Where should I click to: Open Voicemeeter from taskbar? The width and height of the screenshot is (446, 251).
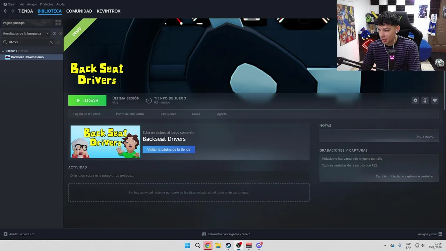[x=249, y=245]
